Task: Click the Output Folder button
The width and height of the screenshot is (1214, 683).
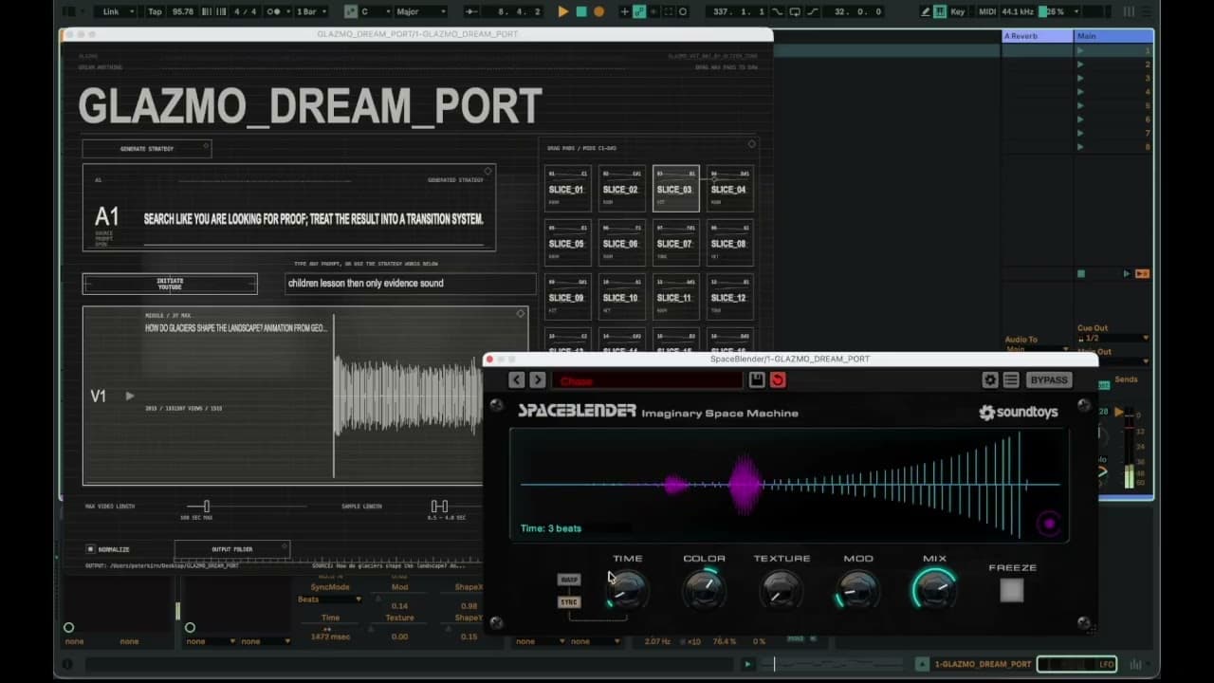Action: click(232, 549)
